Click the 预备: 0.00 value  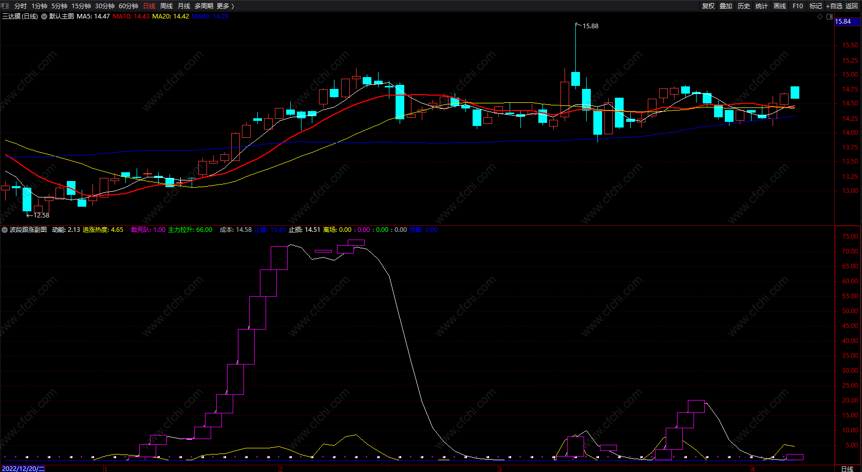coord(423,230)
